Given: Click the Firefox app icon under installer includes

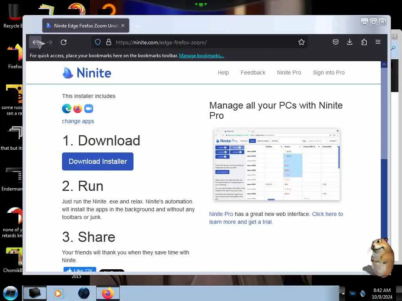Looking at the screenshot, I should [x=78, y=109].
